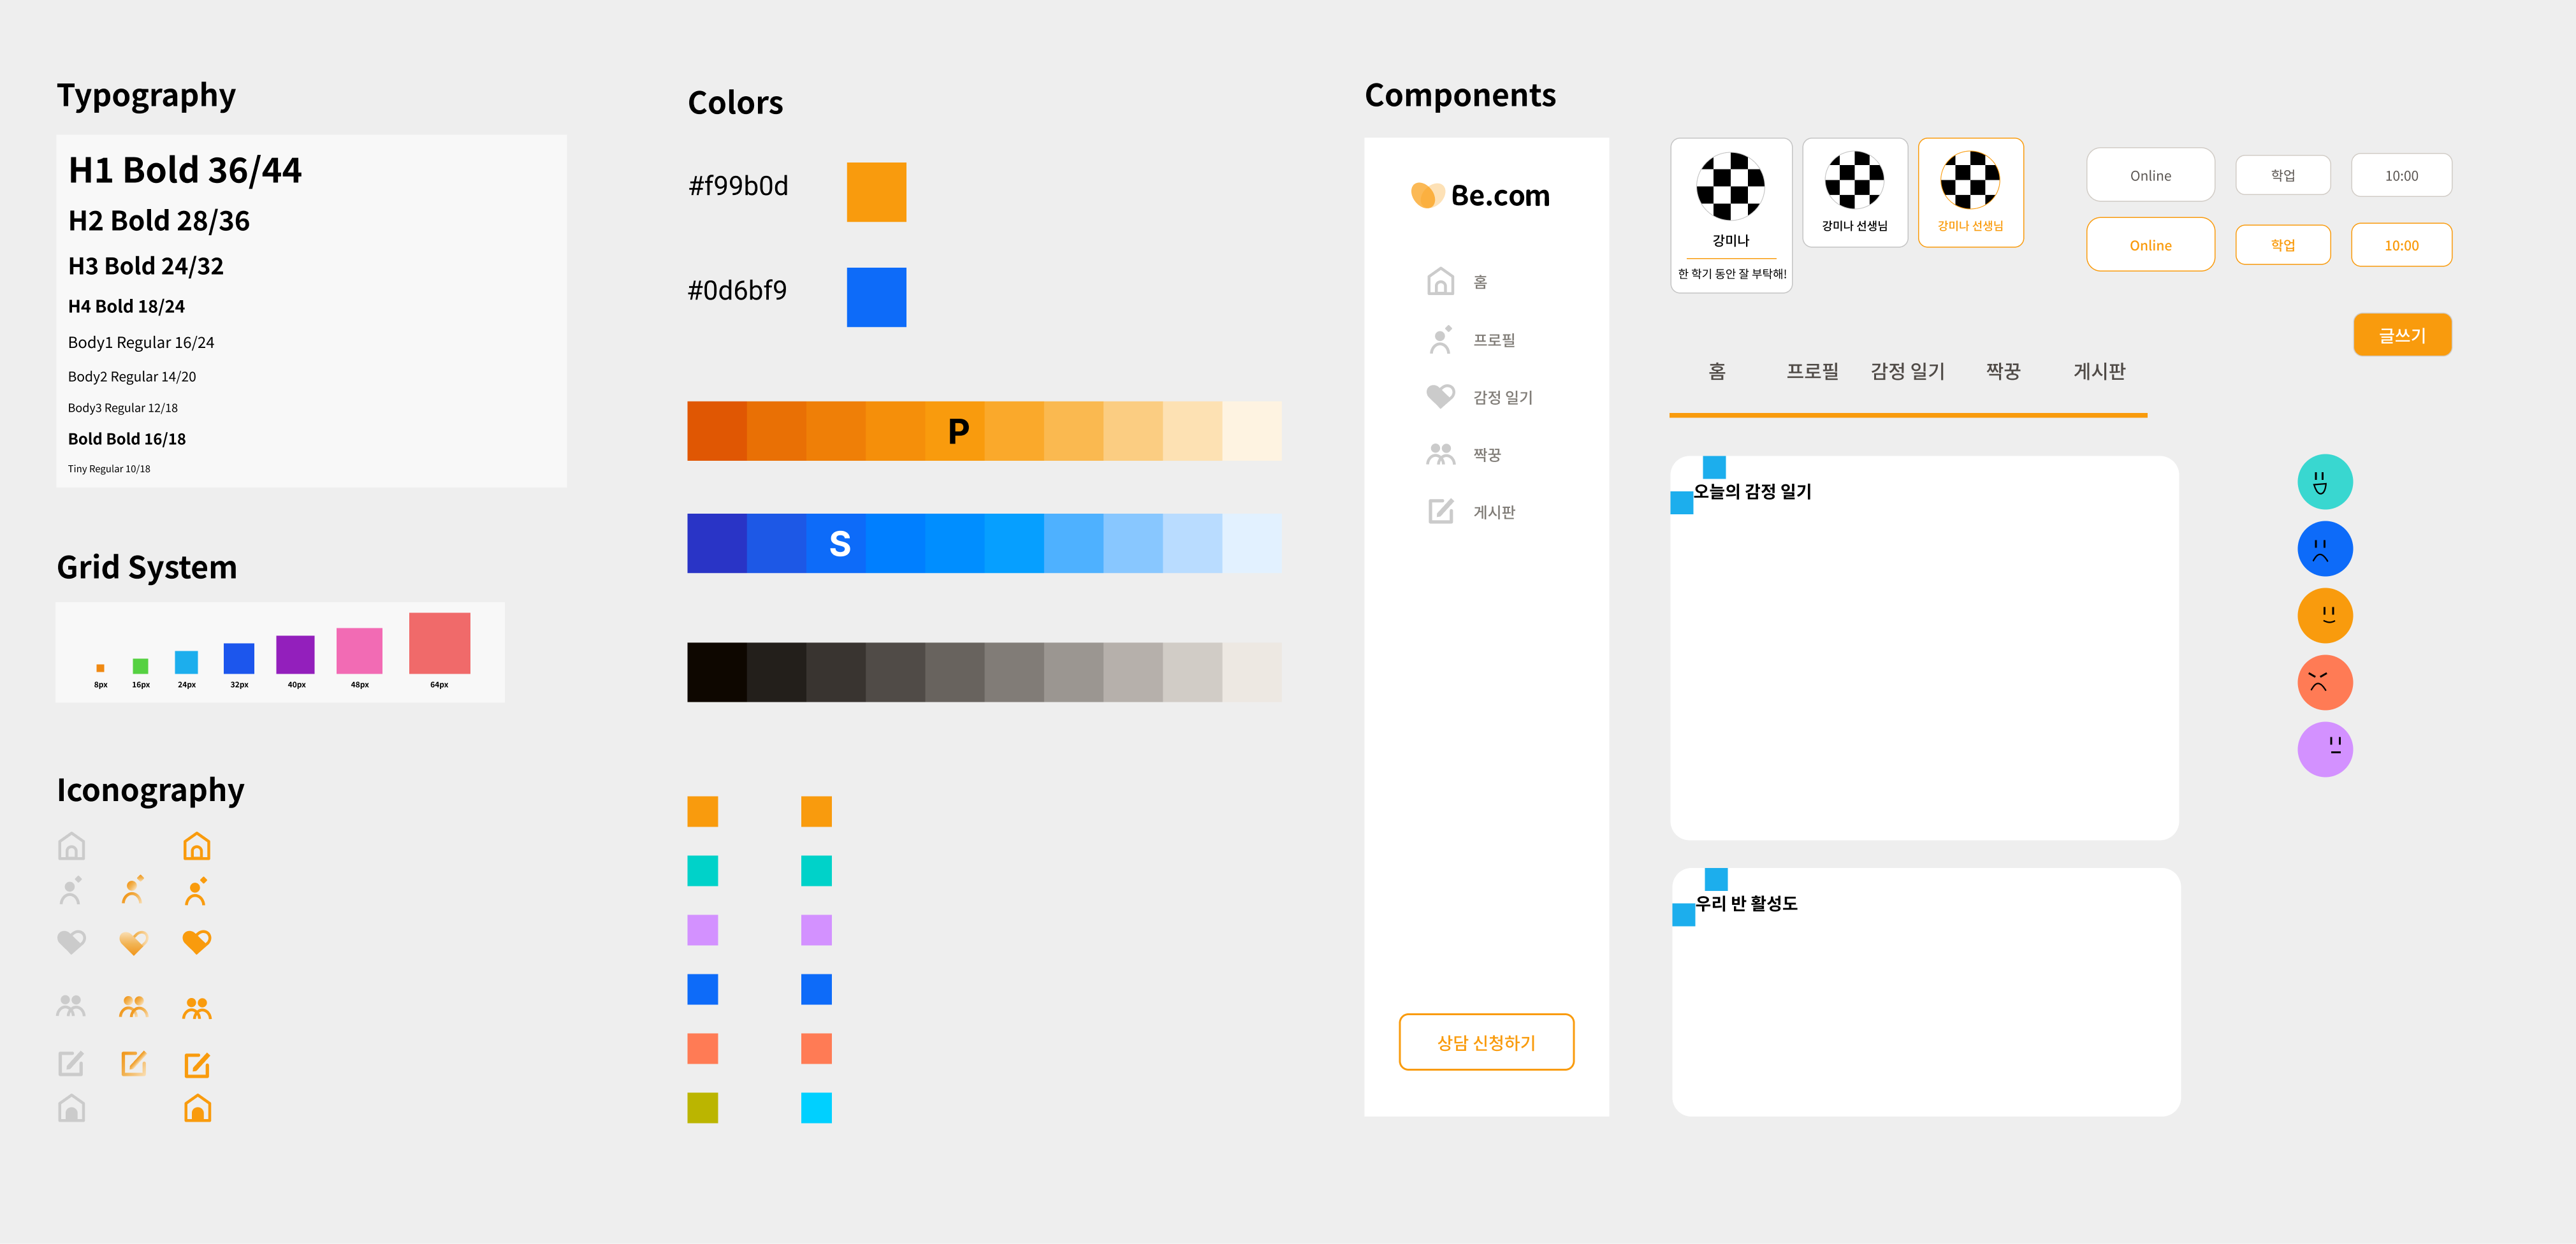Toggle the gray 학업 chip

(2282, 175)
